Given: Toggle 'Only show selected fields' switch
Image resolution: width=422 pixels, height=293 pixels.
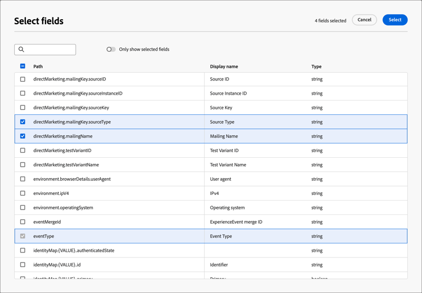Looking at the screenshot, I should tap(111, 50).
